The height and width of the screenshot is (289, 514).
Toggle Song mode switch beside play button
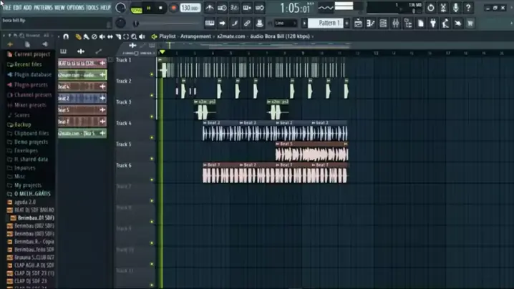point(136,8)
